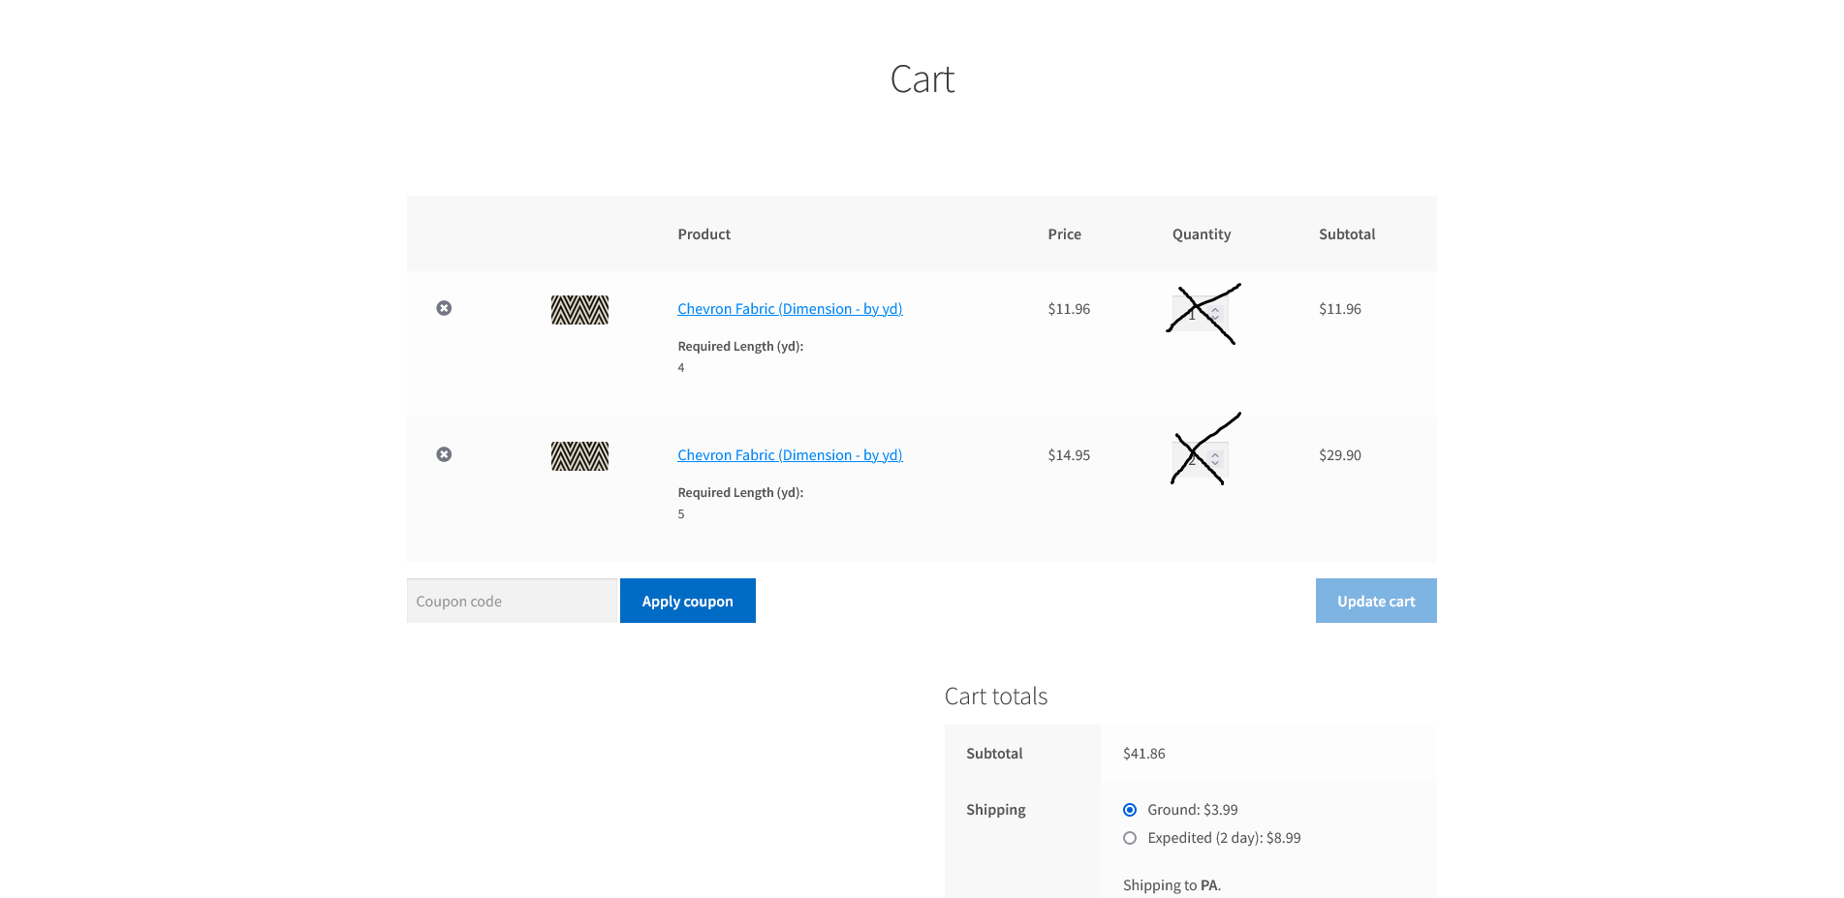Click the Quantity column header

[1202, 234]
